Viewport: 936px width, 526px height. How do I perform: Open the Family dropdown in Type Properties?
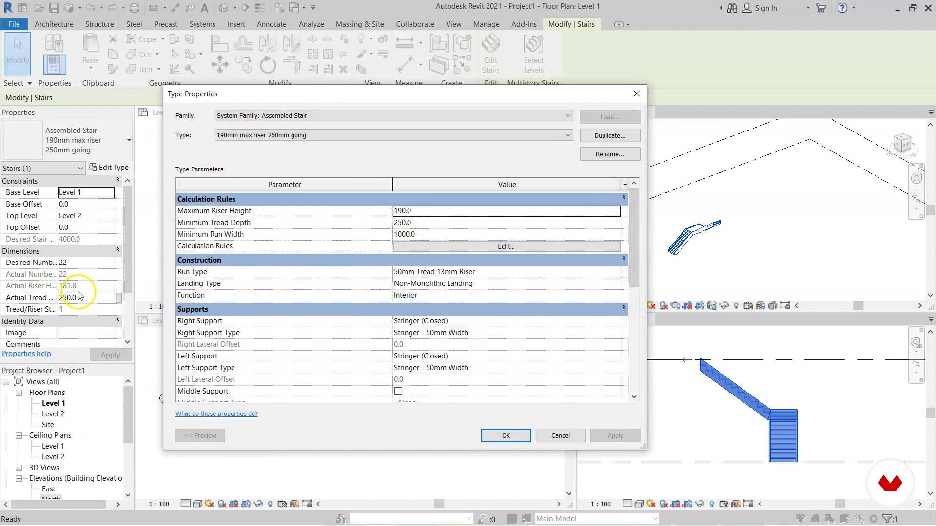tap(567, 116)
